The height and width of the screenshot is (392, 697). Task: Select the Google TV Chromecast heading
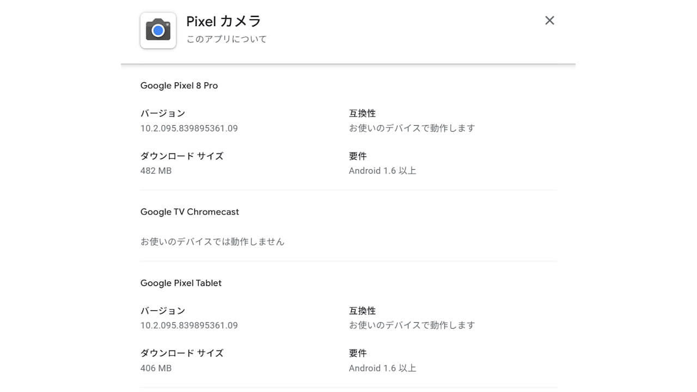point(189,212)
